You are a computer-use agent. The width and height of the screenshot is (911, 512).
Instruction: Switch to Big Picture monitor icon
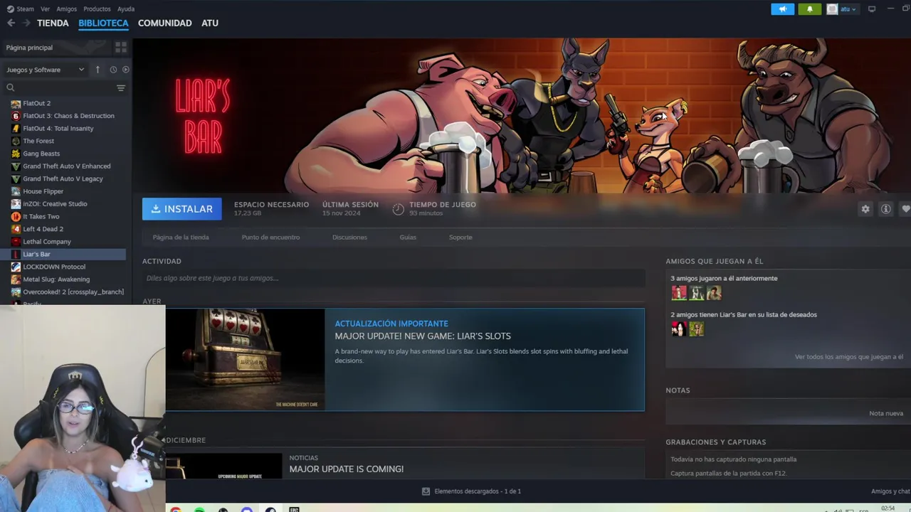pyautogui.click(x=872, y=9)
